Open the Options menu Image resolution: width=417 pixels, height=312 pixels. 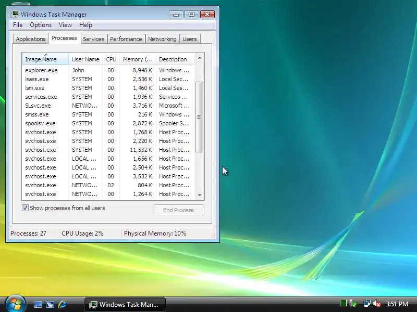click(x=41, y=25)
